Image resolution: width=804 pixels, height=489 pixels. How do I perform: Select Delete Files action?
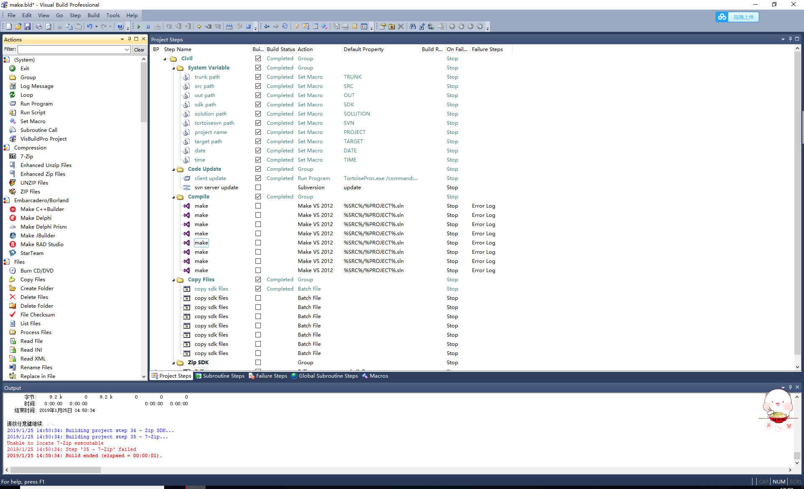[34, 297]
